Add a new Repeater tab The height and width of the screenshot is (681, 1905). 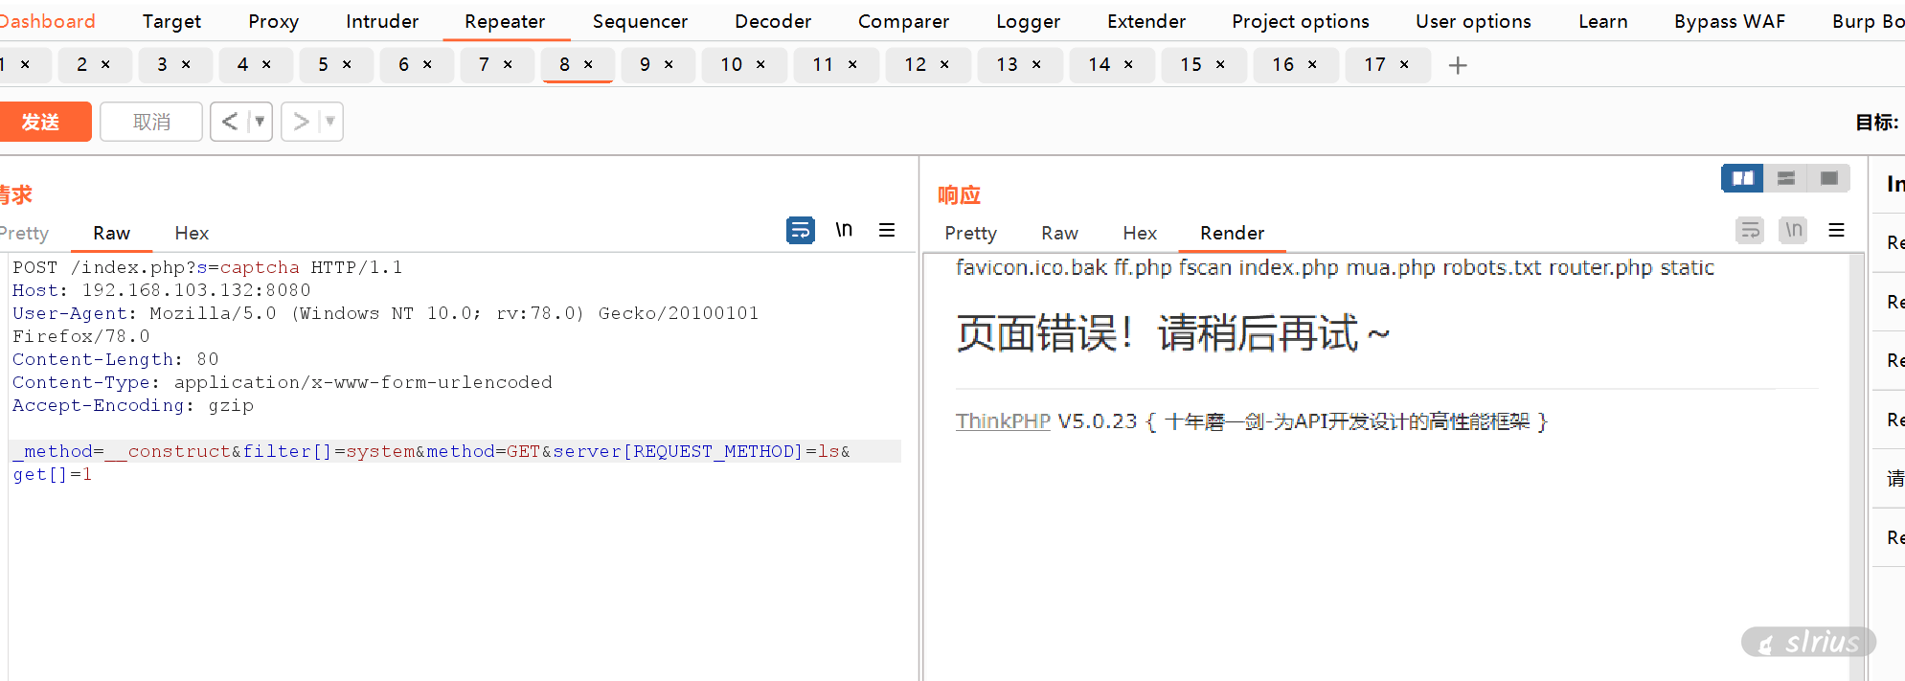pos(1458,65)
